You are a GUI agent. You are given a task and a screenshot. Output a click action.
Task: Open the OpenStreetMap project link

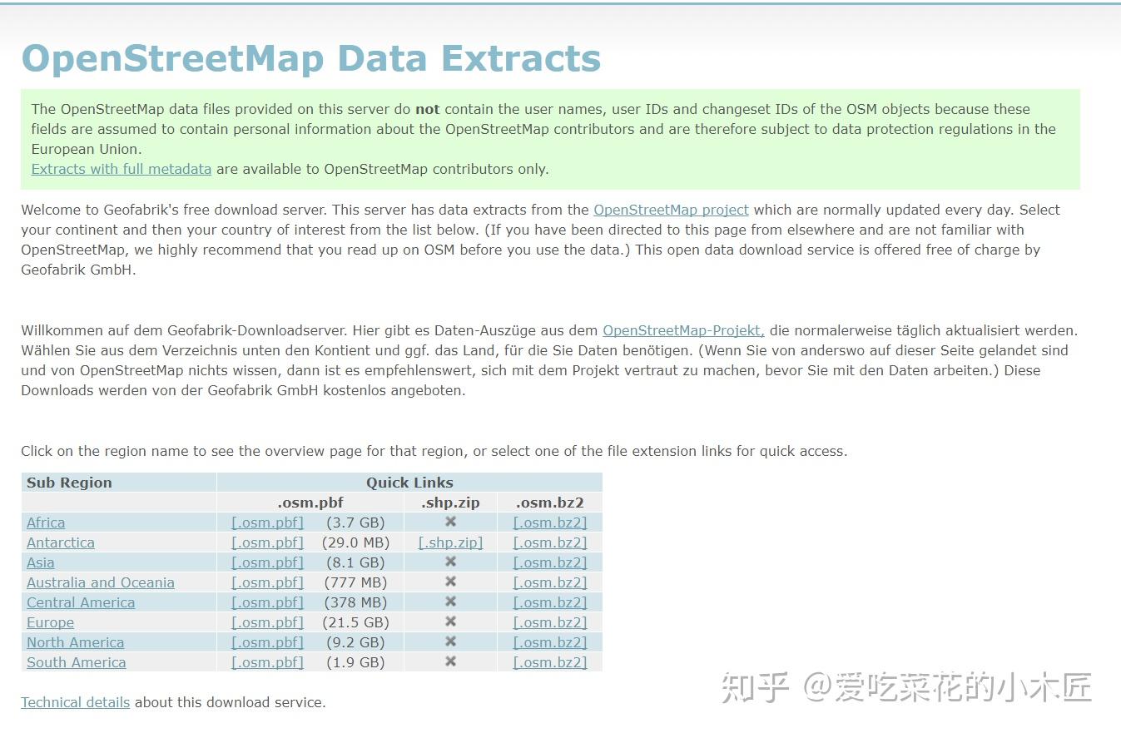click(671, 210)
